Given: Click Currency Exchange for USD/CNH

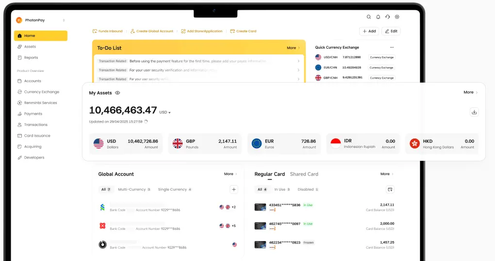Looking at the screenshot, I should click(x=381, y=57).
